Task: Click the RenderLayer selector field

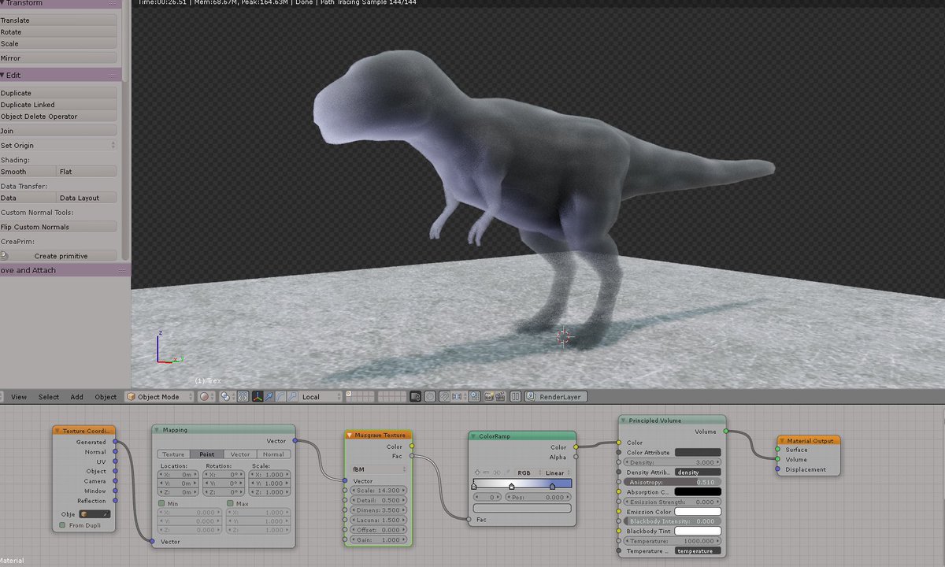Action: click(x=556, y=397)
